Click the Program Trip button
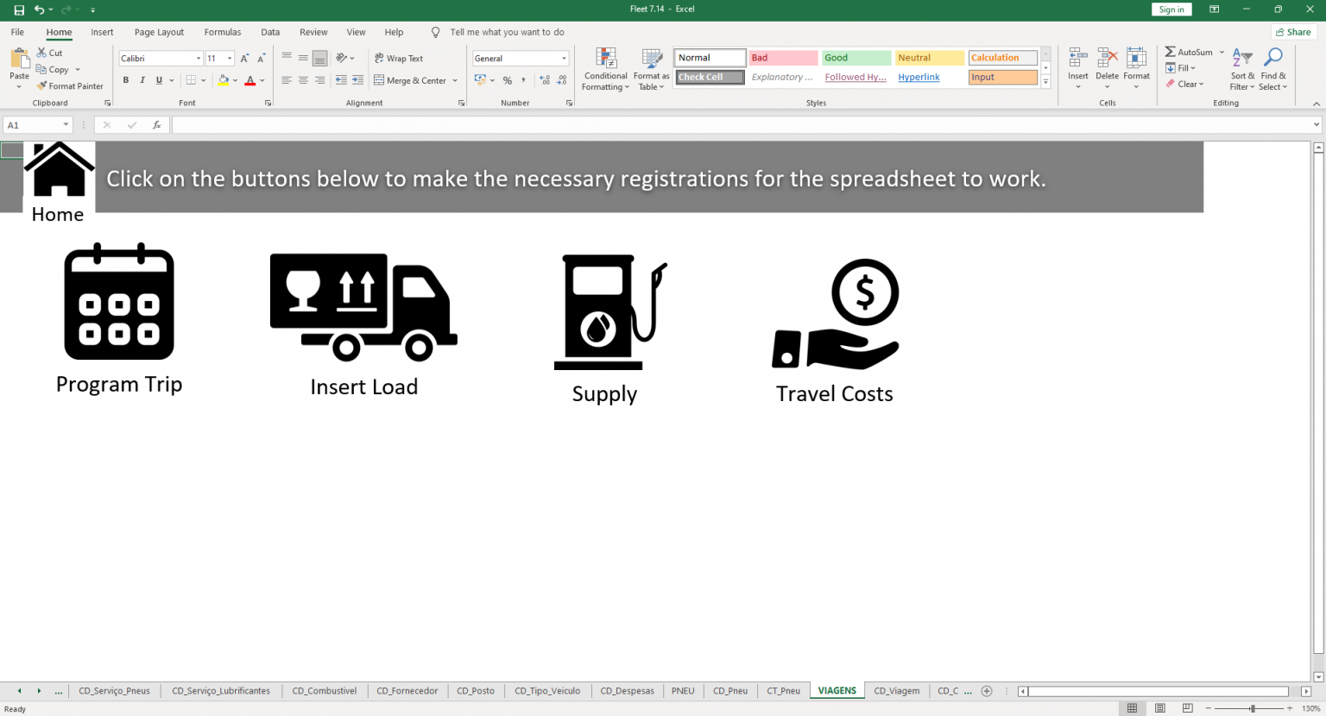 [x=118, y=319]
